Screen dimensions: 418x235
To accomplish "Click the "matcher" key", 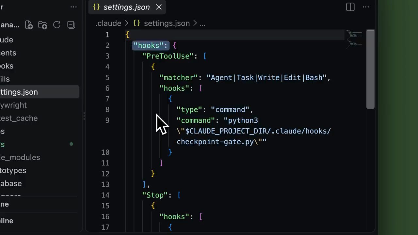I will click(179, 78).
